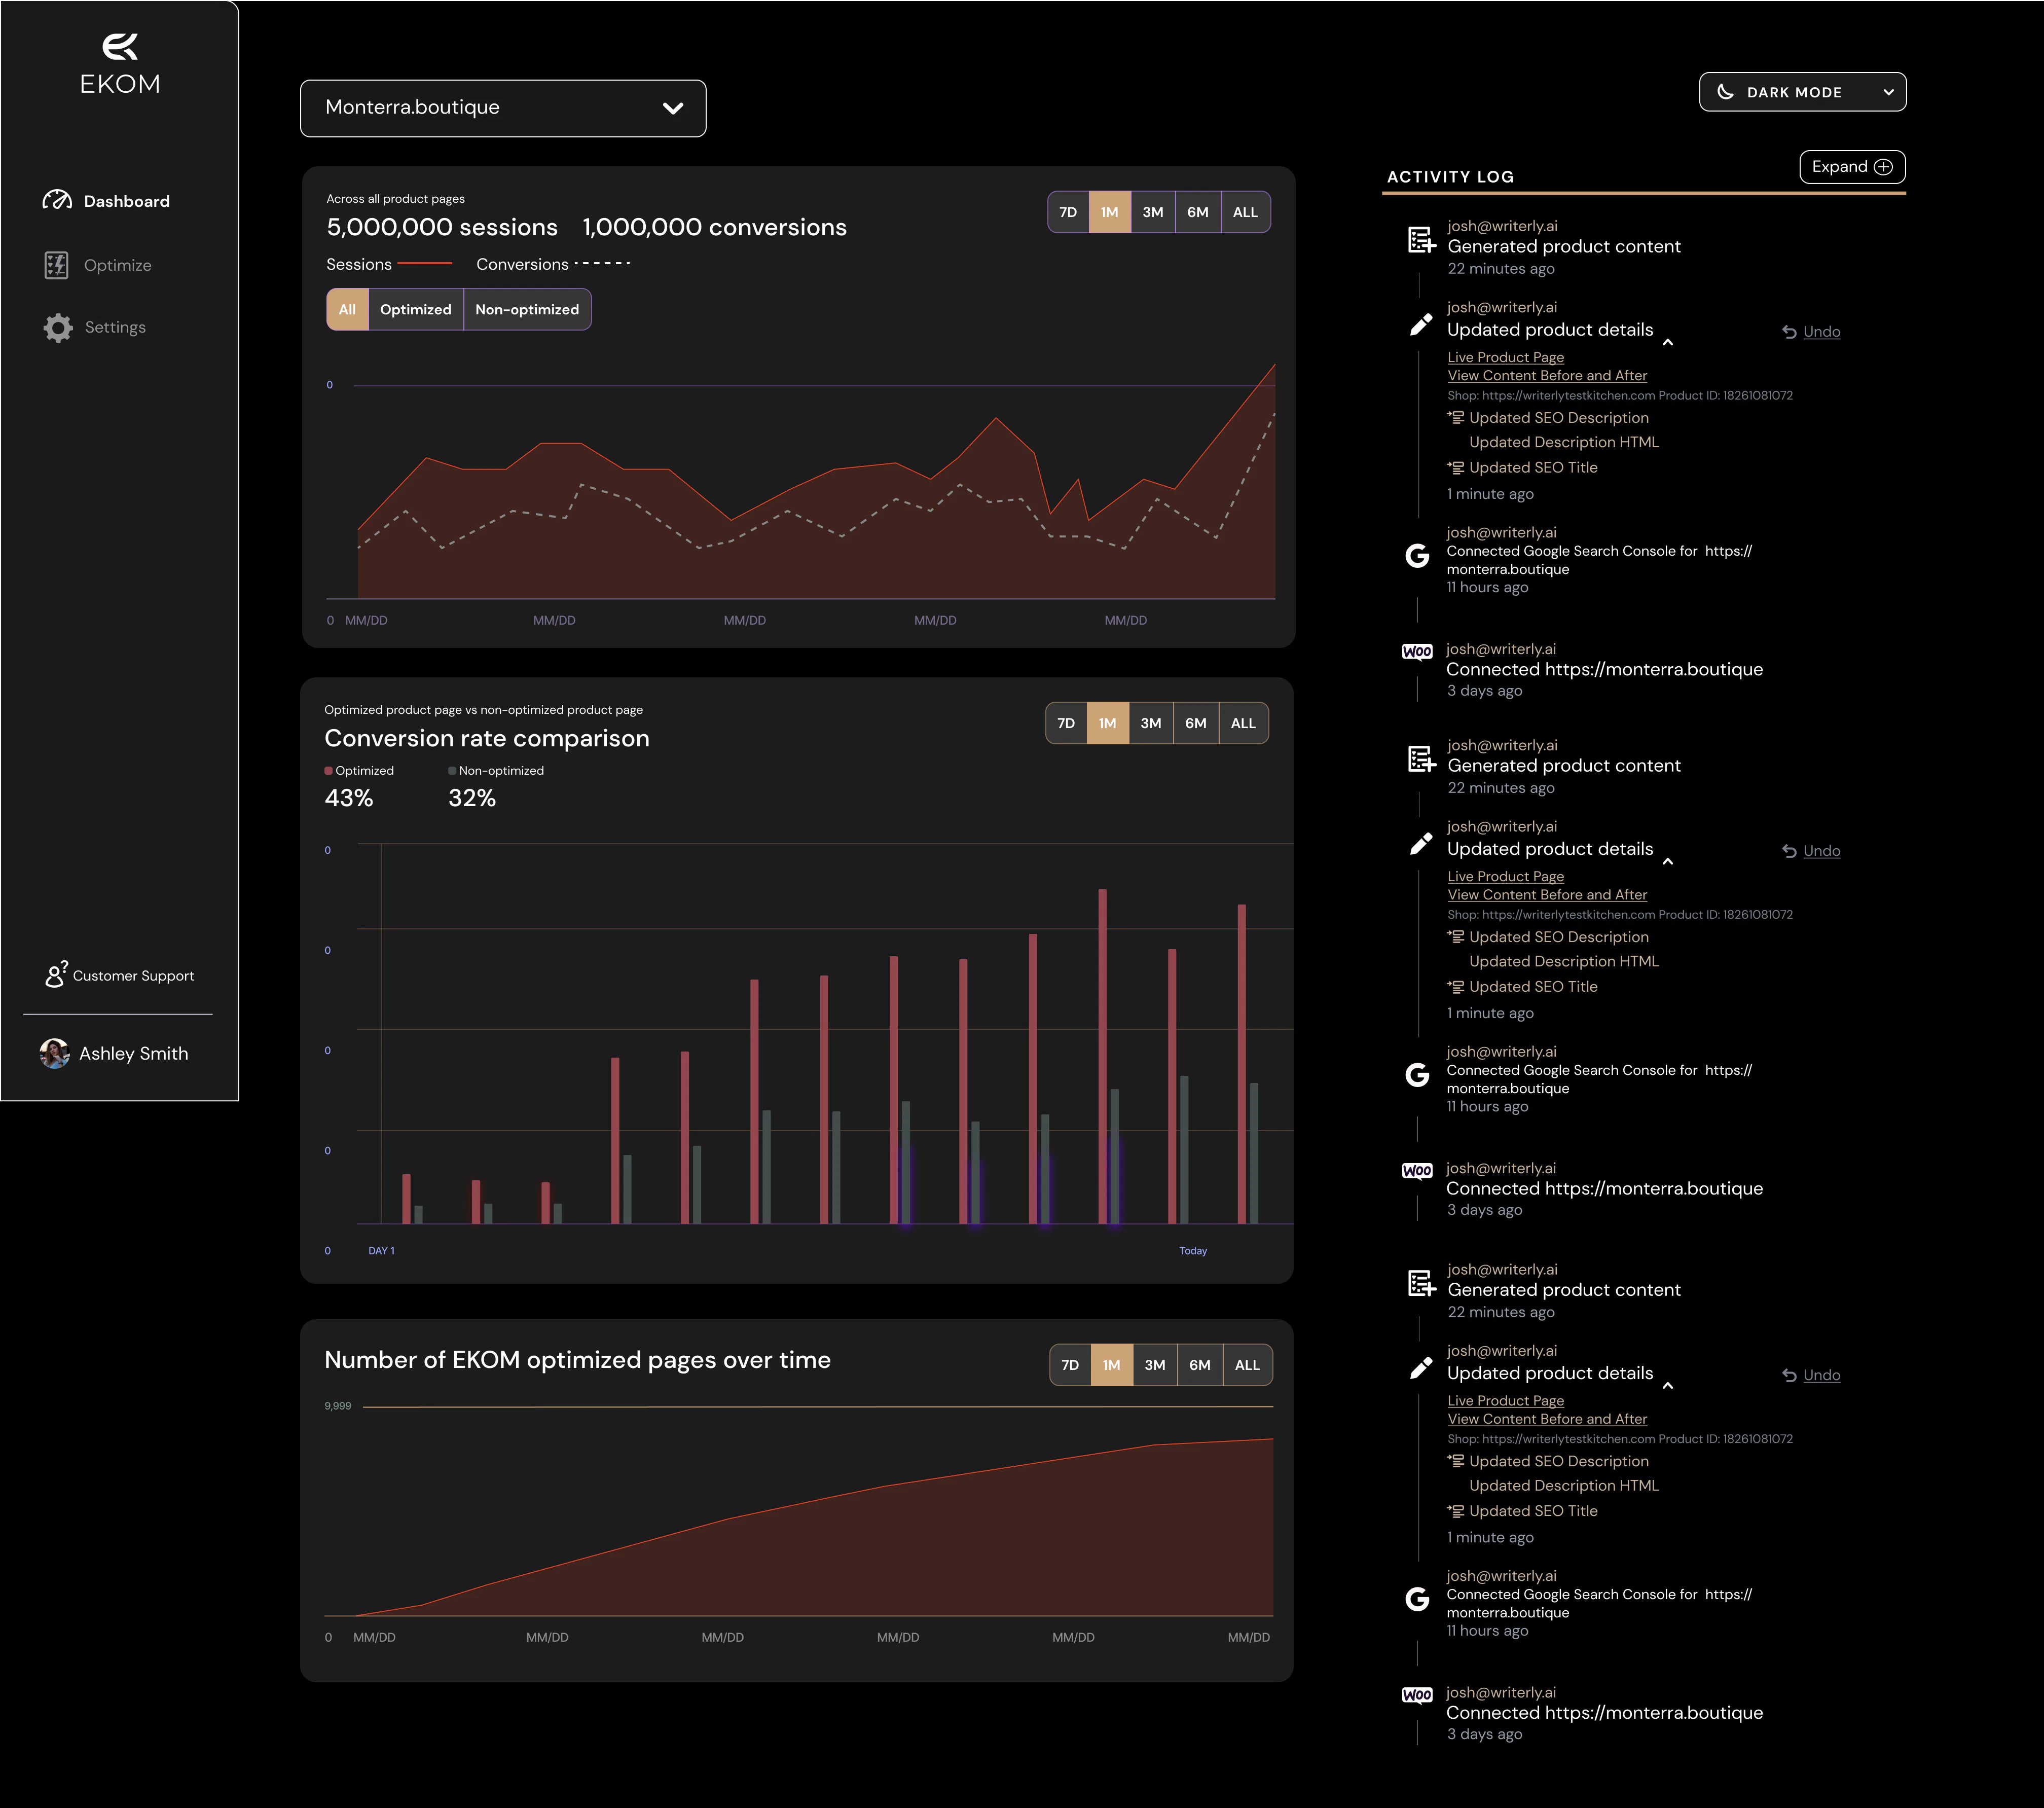This screenshot has height=1808, width=2044.
Task: Set sessions chart range to ALL
Action: (x=1245, y=212)
